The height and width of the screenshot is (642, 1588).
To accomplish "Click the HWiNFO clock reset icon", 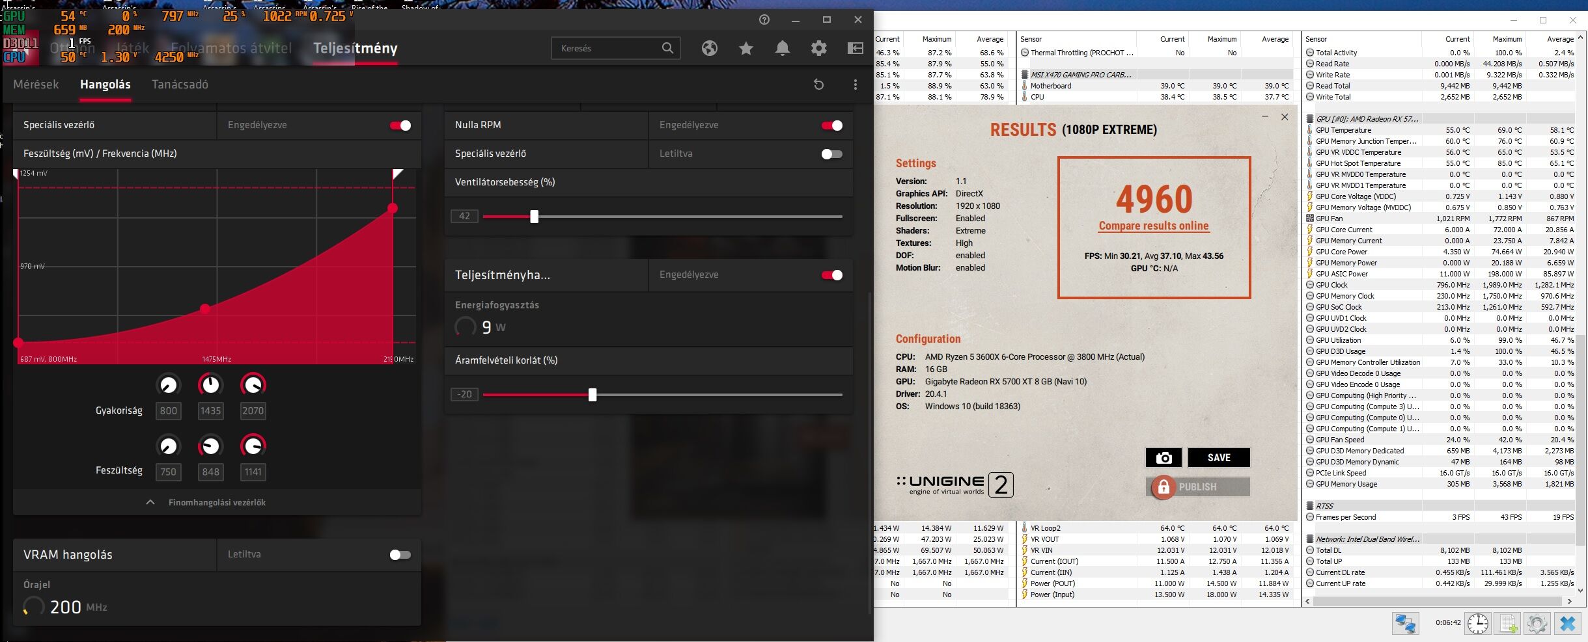I will [x=1478, y=623].
